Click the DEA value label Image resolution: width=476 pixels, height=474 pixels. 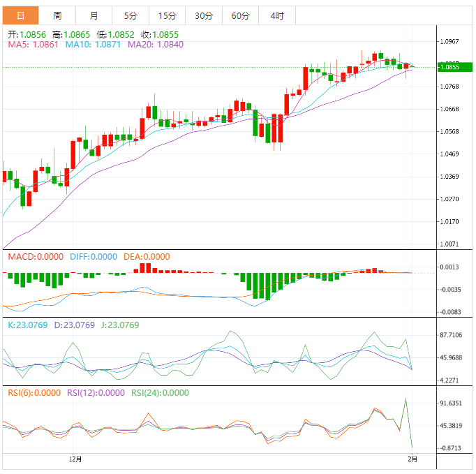click(x=147, y=256)
